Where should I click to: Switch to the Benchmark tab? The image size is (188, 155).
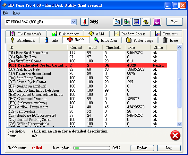pos(22,40)
